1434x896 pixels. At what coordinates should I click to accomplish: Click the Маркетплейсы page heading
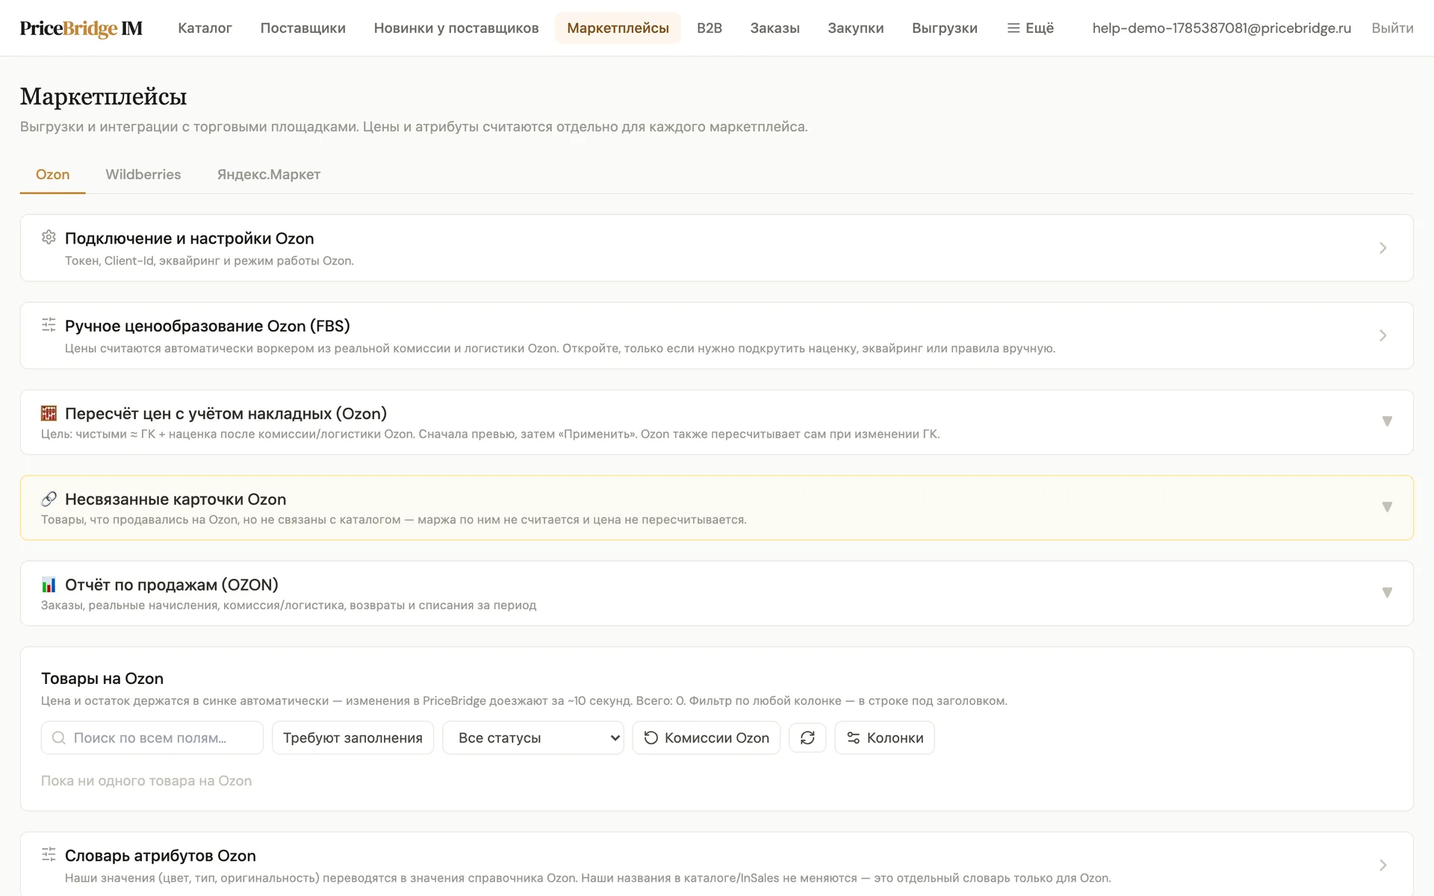click(x=103, y=96)
